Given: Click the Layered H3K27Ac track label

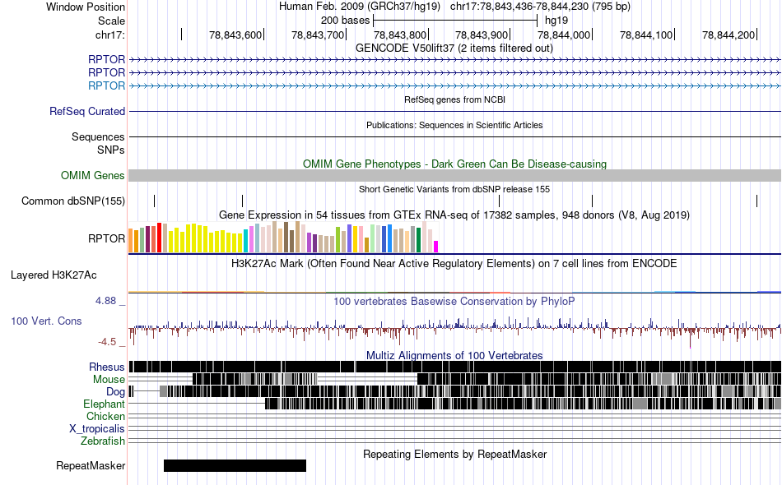Looking at the screenshot, I should (54, 275).
